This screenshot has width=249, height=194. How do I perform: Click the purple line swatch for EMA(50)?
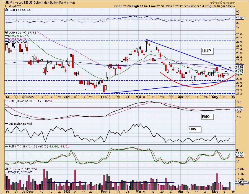(x=7, y=39)
